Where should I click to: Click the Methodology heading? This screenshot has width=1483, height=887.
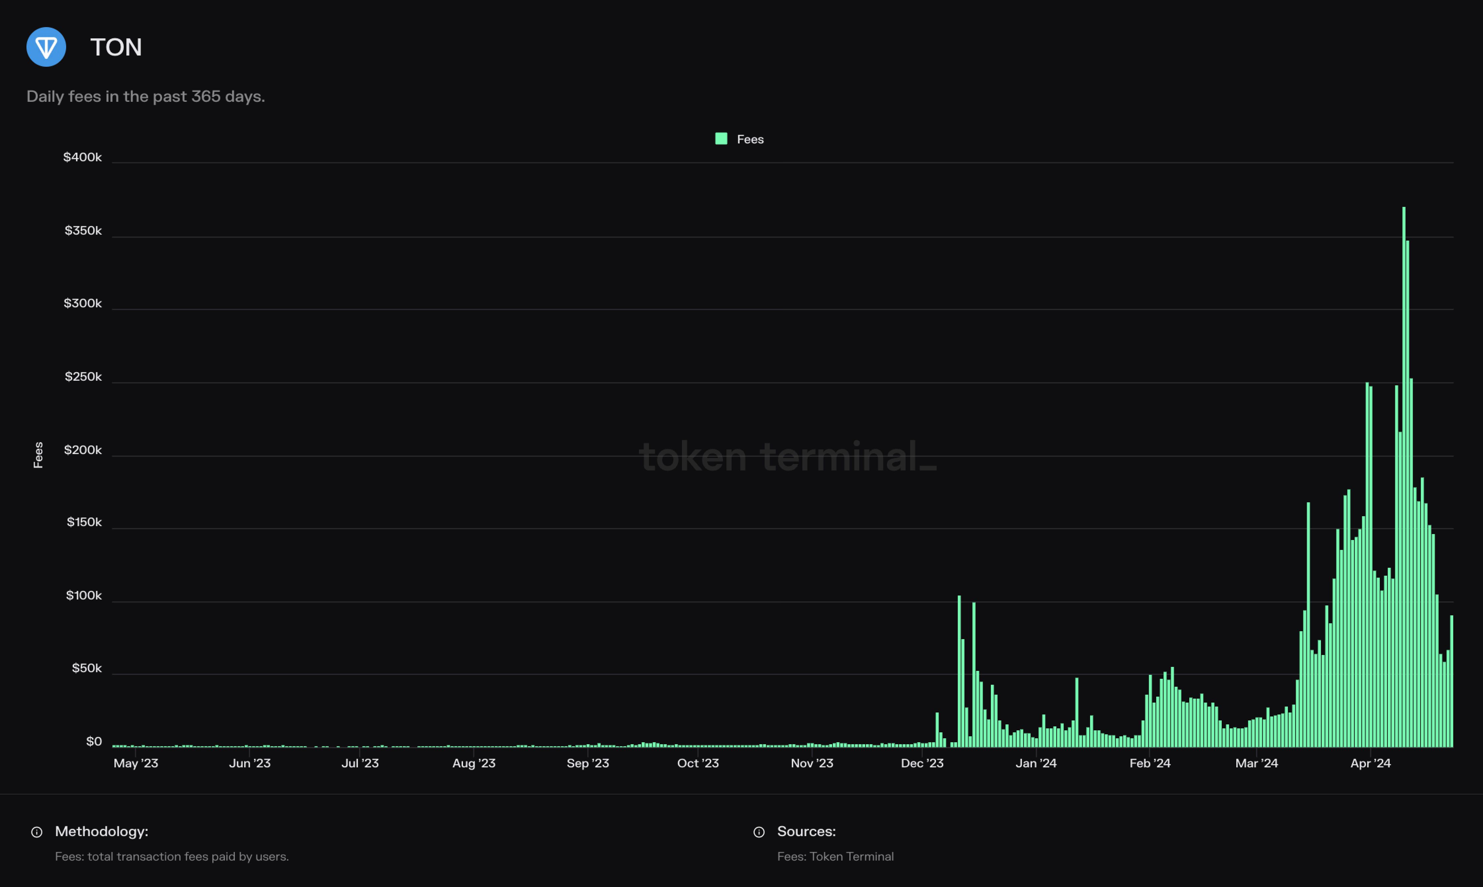pyautogui.click(x=102, y=831)
